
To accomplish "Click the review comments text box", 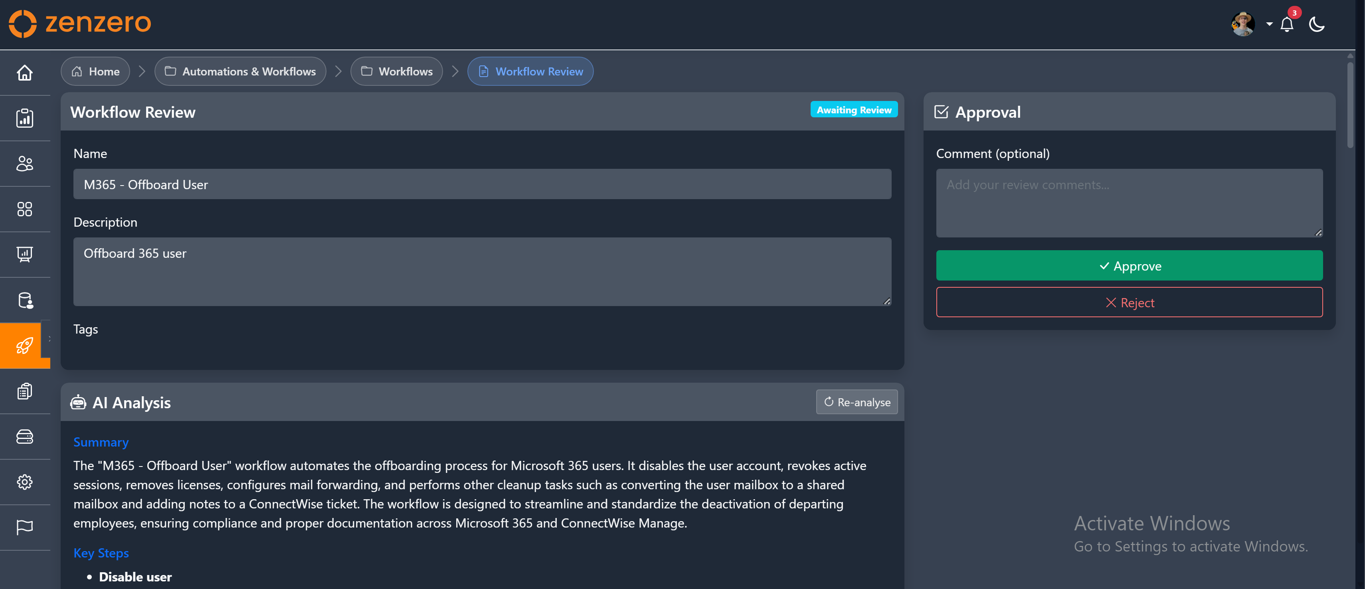I will tap(1129, 203).
